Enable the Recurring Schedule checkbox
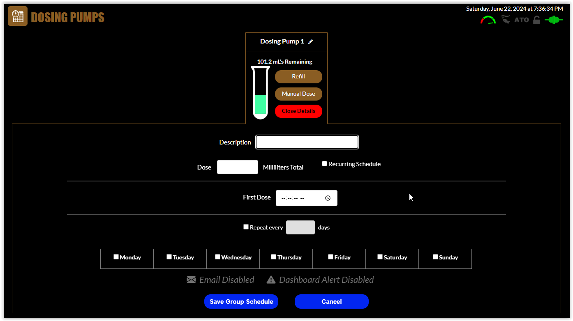Screen dimensions: 573x321 tap(324, 164)
